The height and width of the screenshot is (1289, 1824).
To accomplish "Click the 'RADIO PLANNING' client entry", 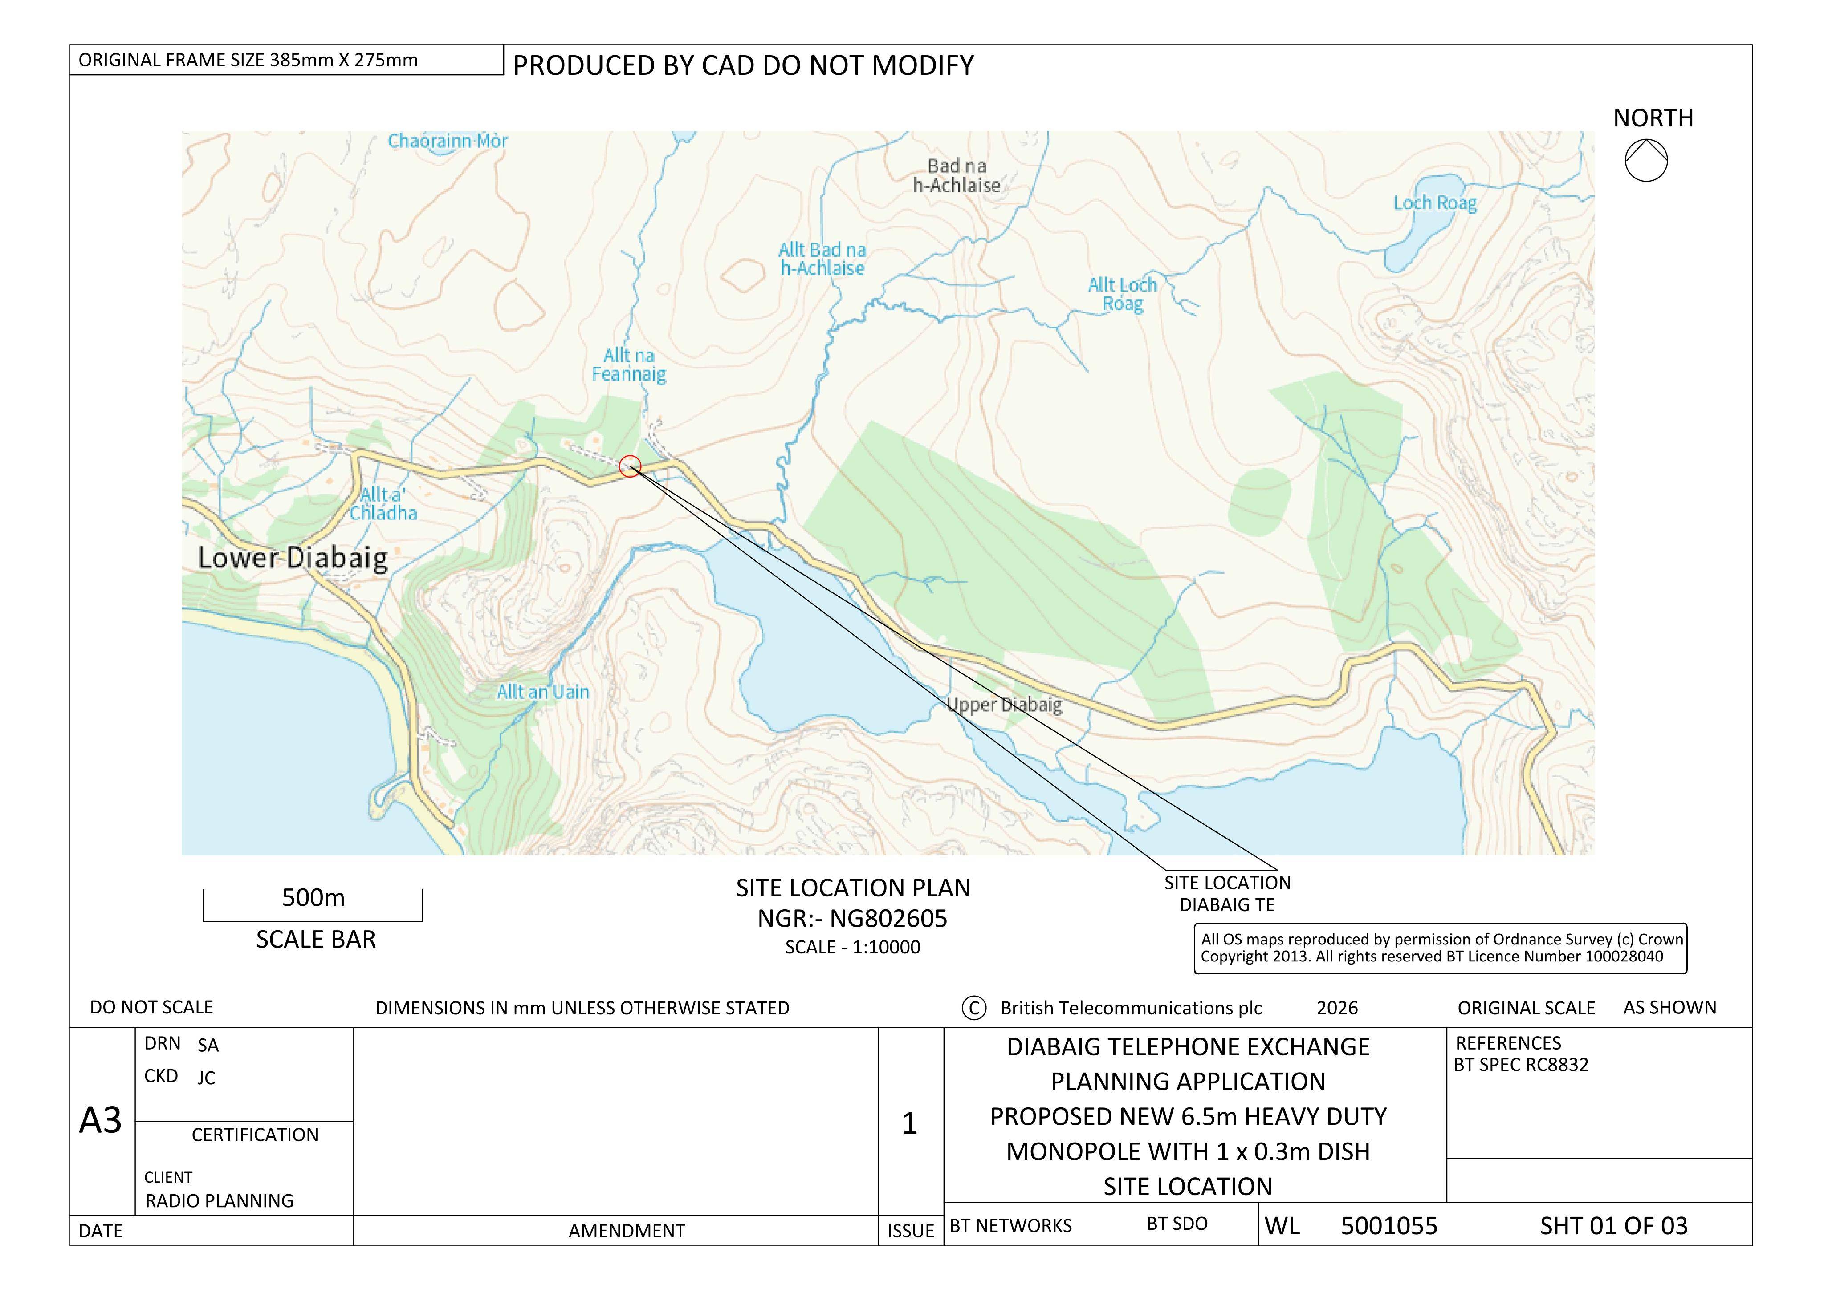I will 219,1200.
